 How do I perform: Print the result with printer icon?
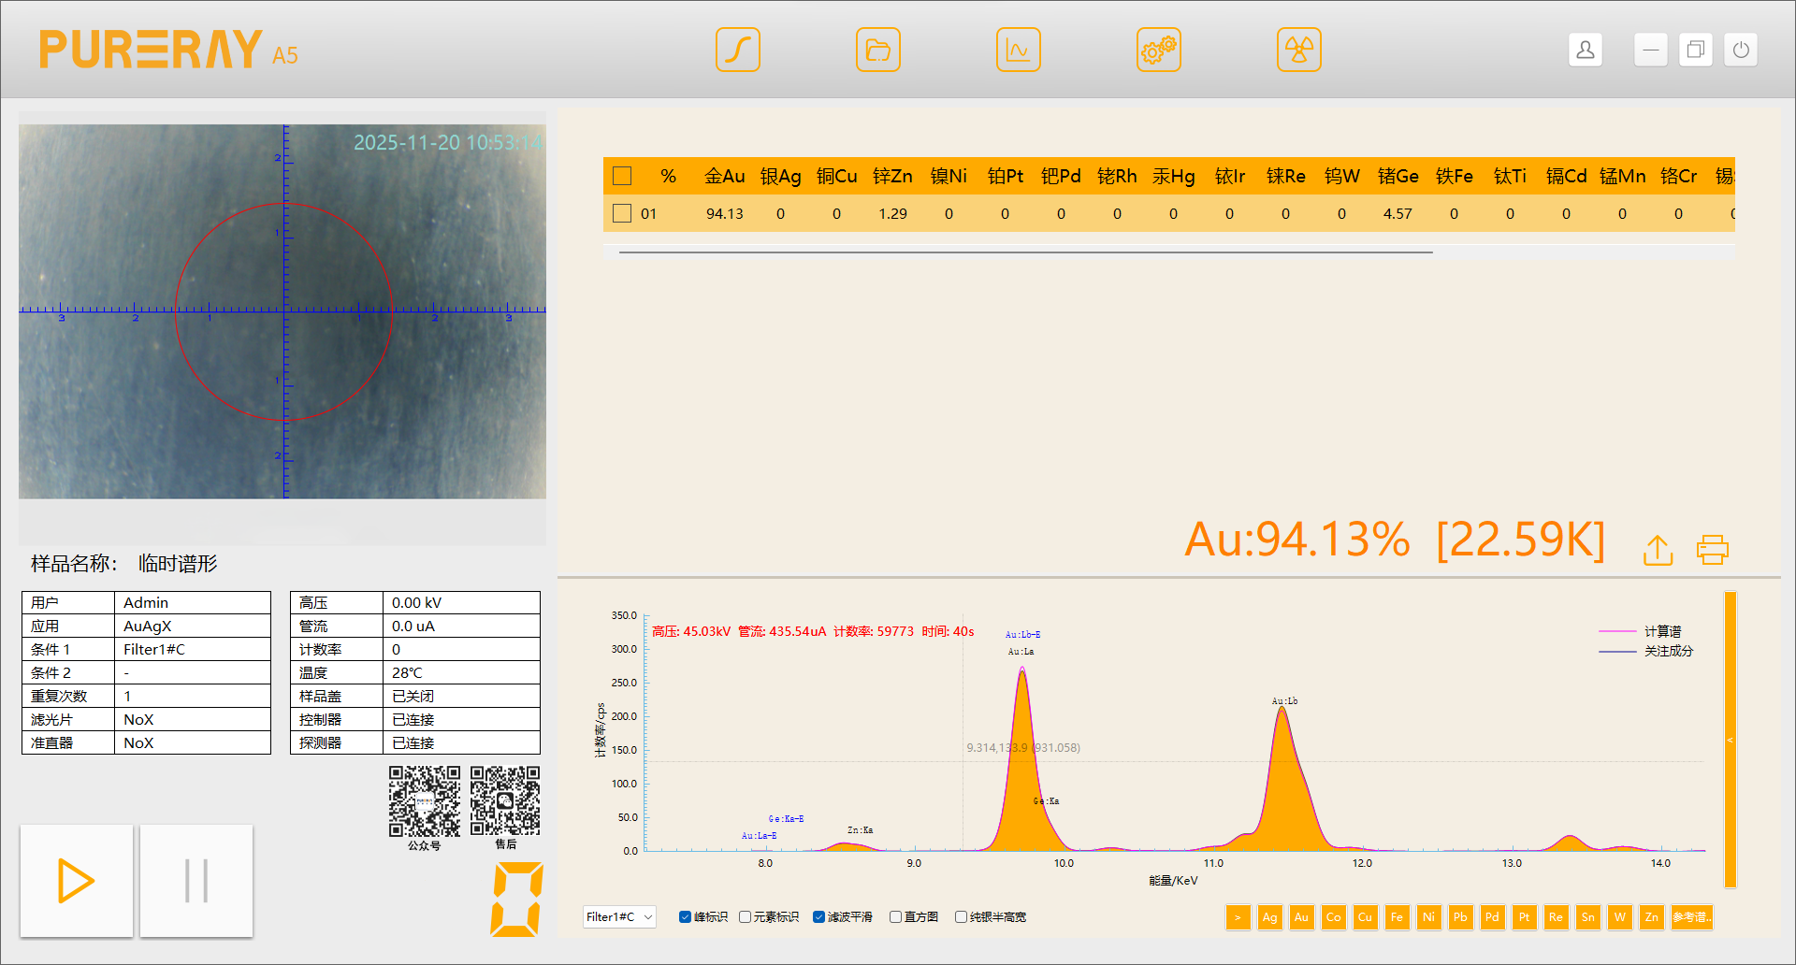(1712, 550)
